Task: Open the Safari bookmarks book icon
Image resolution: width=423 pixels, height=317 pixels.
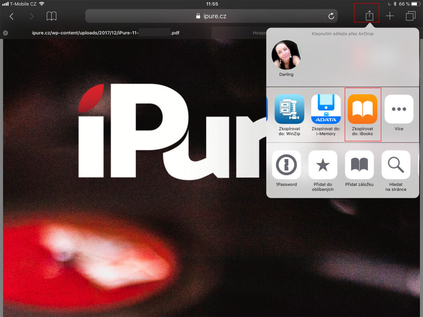Action: click(x=51, y=16)
